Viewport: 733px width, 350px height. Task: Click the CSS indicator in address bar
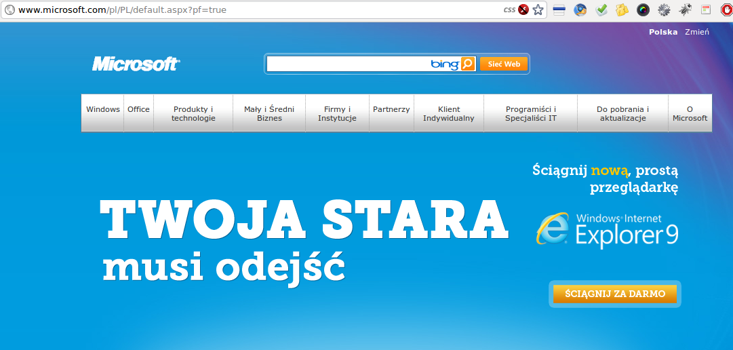point(509,9)
